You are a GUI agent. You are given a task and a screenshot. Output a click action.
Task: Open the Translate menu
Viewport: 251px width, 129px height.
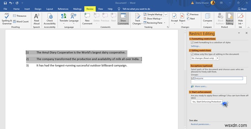click(64, 19)
